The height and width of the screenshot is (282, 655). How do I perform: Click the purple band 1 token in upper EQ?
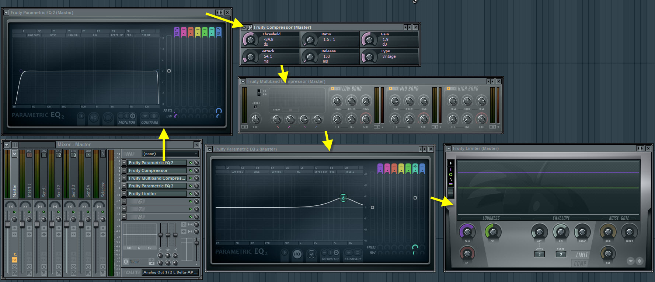coord(177,32)
